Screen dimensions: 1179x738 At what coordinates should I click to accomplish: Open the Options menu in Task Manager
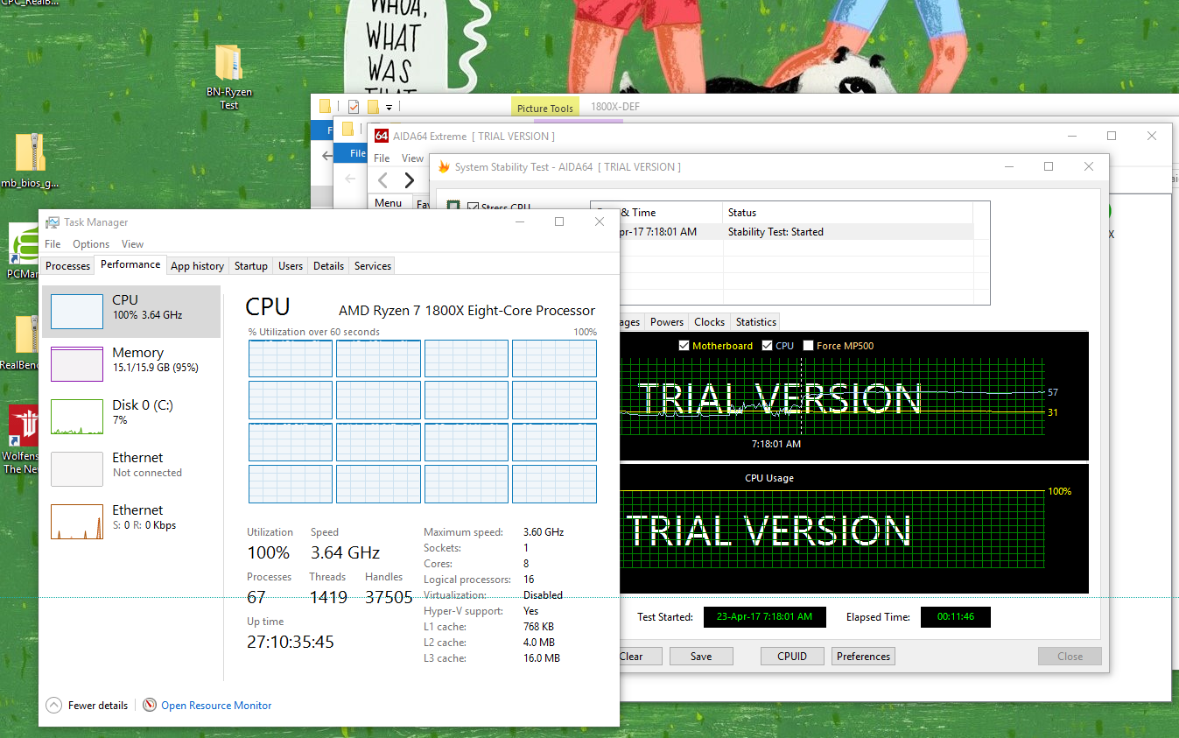tap(91, 244)
